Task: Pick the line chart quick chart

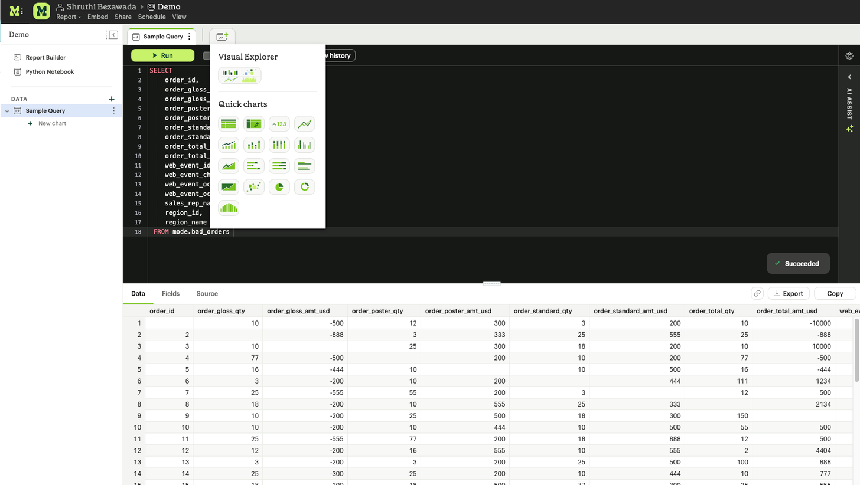Action: [304, 124]
